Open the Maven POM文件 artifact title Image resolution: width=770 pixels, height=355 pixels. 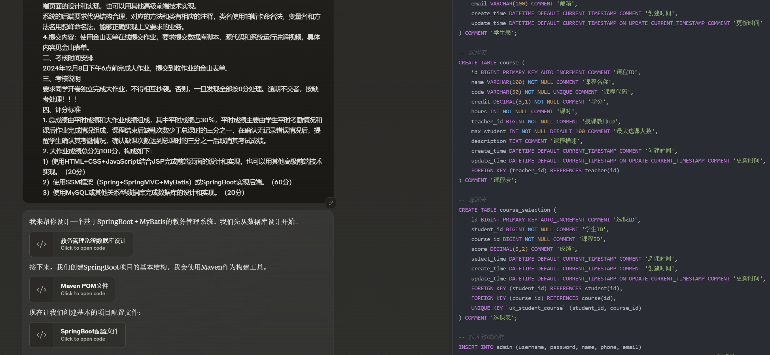pyautogui.click(x=84, y=286)
